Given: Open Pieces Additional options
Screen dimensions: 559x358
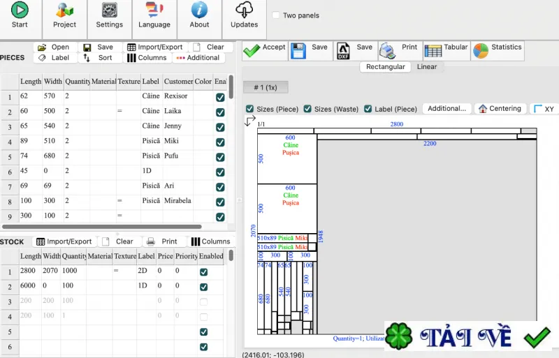Looking at the screenshot, I should (x=199, y=58).
